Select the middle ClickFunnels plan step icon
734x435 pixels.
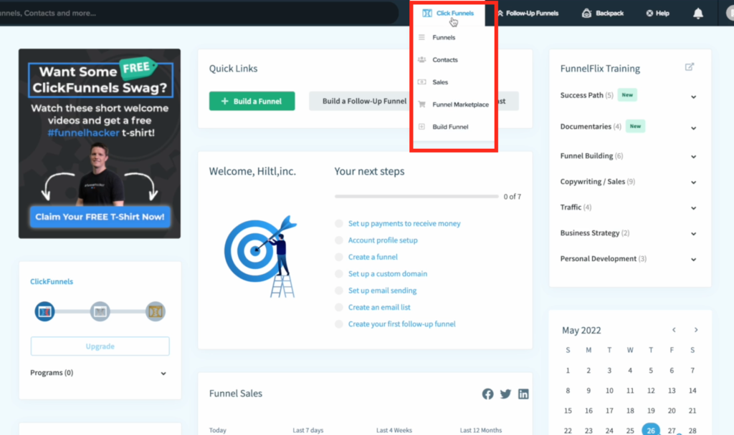[100, 312]
